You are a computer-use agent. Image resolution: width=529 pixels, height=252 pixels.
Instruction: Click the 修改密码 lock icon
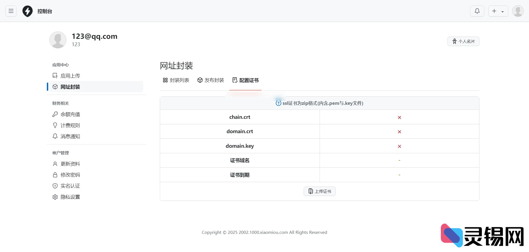tap(55, 175)
